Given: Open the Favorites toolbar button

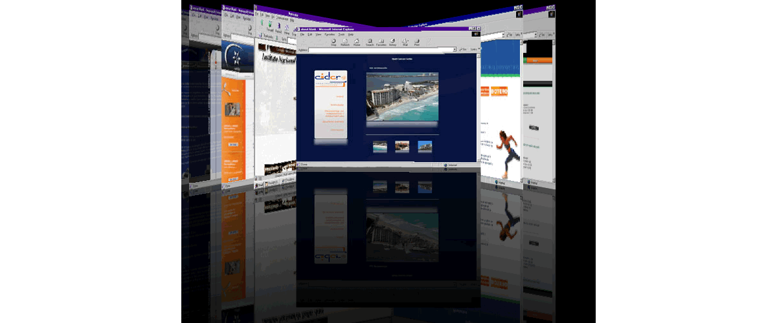Looking at the screenshot, I should [381, 42].
